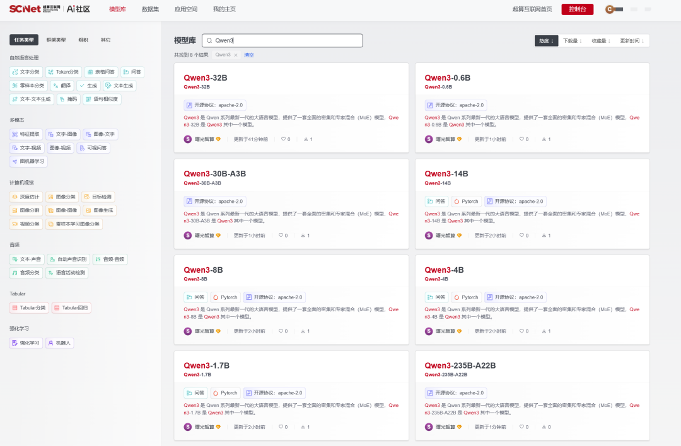Viewport: 681px width, 446px height.
Task: Enable the 目标检测 filter tag
Action: [98, 197]
